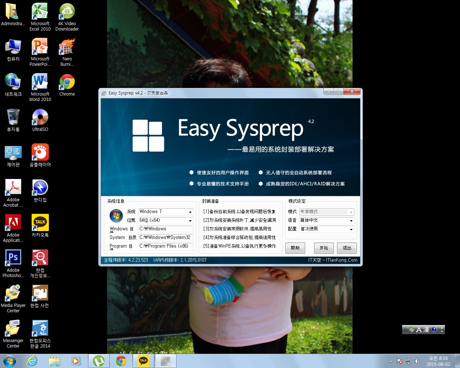Open the 휴지통 recycle bin icon
This screenshot has height=368, width=460.
[13, 120]
